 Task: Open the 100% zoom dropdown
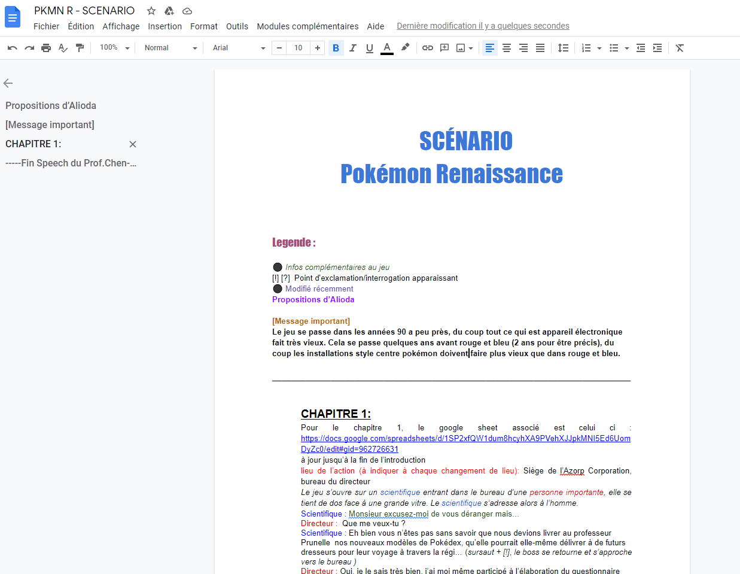[x=114, y=48]
